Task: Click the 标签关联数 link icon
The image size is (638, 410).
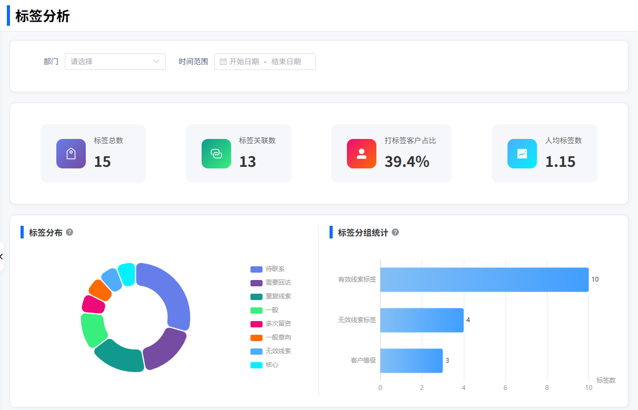Action: (216, 154)
